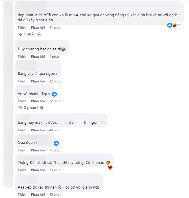The width and height of the screenshot is (189, 198).
Task: Open the '49 phút' comment timestamp
Action: point(55,130)
